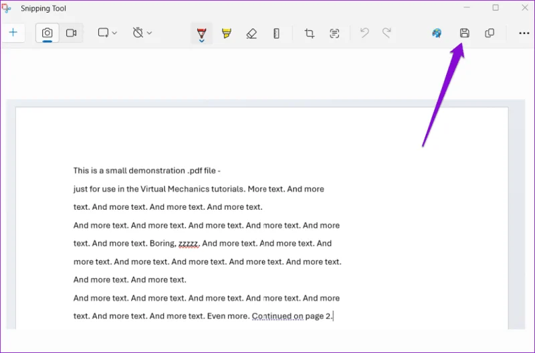The width and height of the screenshot is (535, 353).
Task: Click the misspelled word zzzzz
Action: 189,243
